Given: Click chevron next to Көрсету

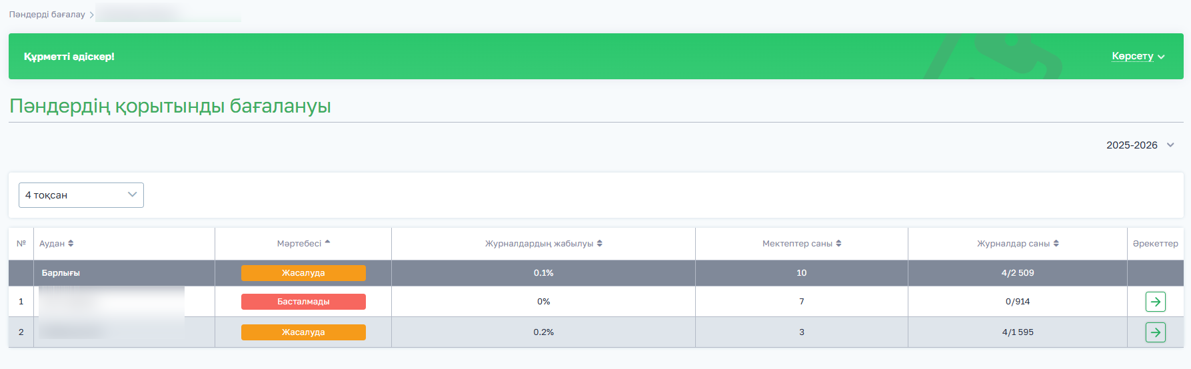Looking at the screenshot, I should [1161, 57].
